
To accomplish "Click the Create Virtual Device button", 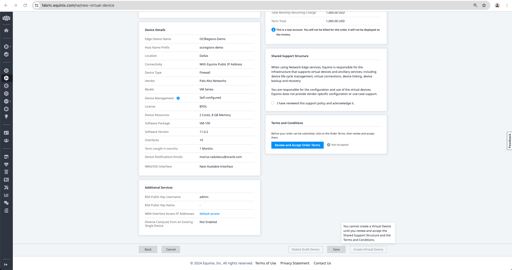I will [x=368, y=249].
